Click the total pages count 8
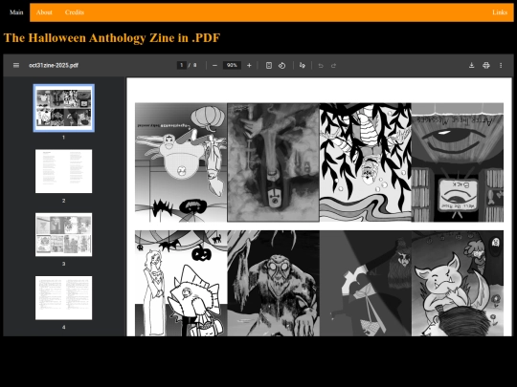 pos(195,65)
